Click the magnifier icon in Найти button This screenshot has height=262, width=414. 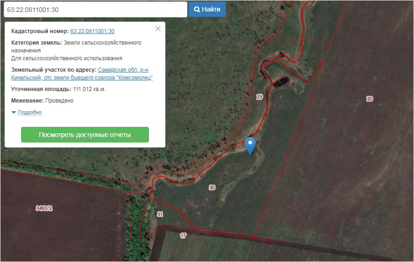(197, 10)
